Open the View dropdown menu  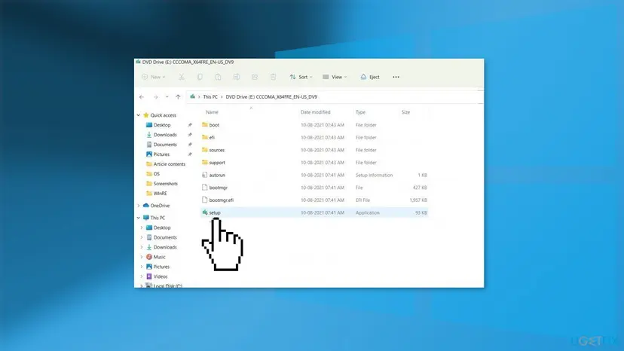tap(335, 77)
